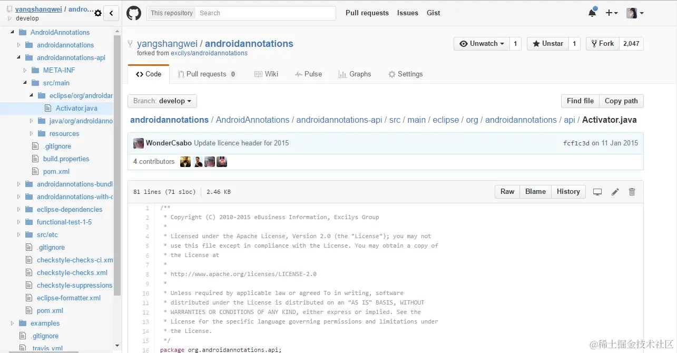Viewport: 677px width, 353px height.
Task: Collapse the Octotree sidebar with the chevron button
Action: point(111,13)
